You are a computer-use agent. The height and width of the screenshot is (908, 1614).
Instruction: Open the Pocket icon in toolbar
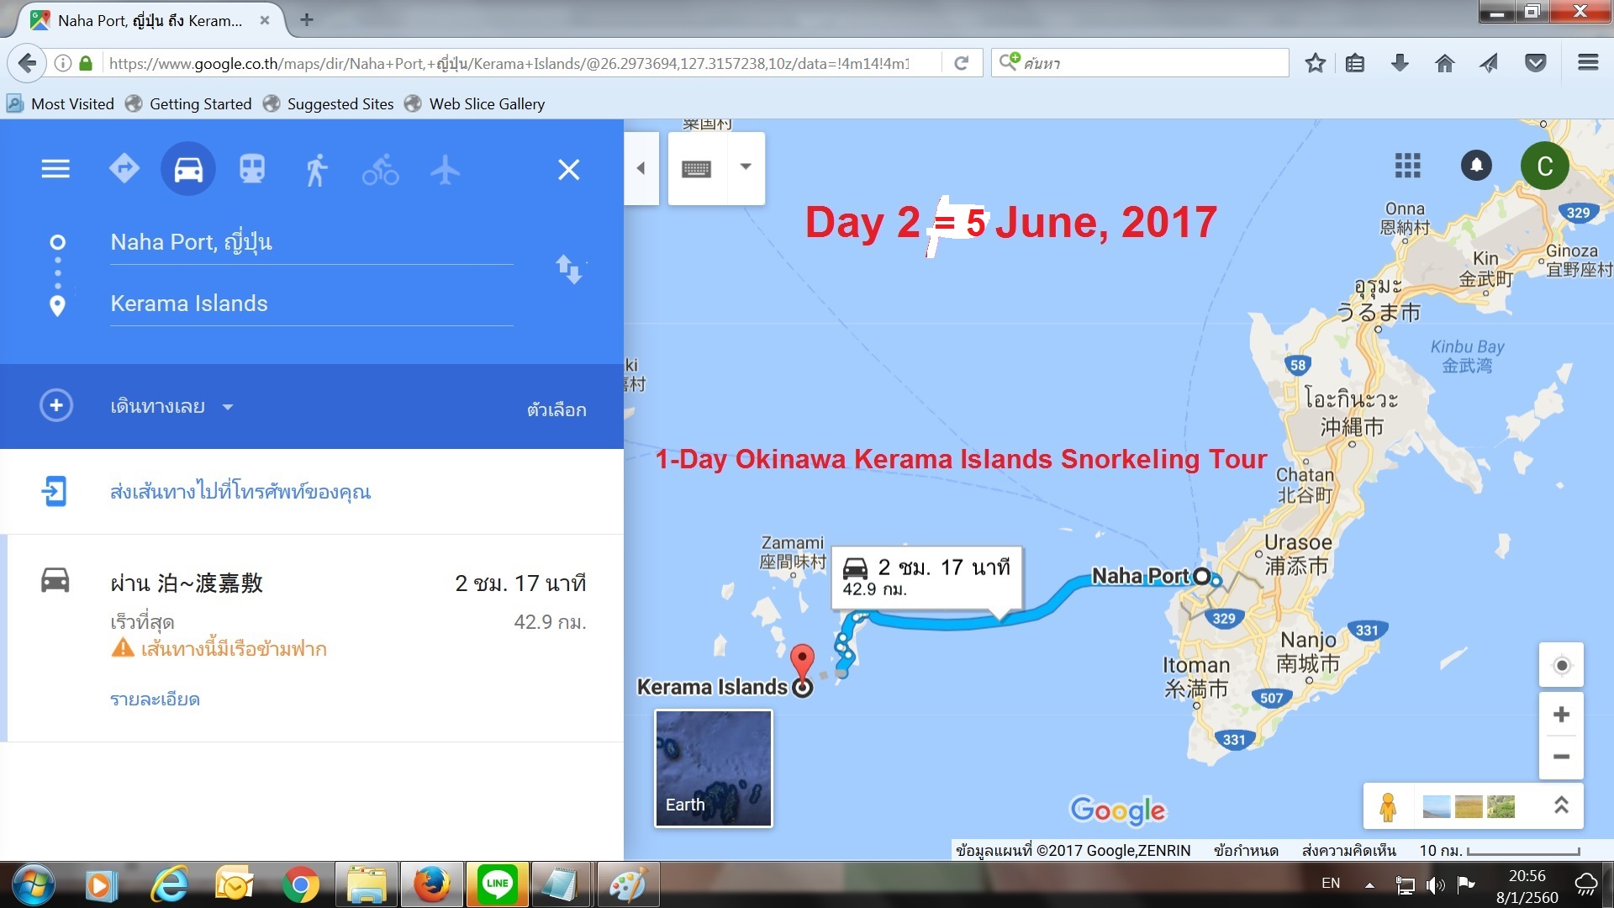pyautogui.click(x=1536, y=63)
